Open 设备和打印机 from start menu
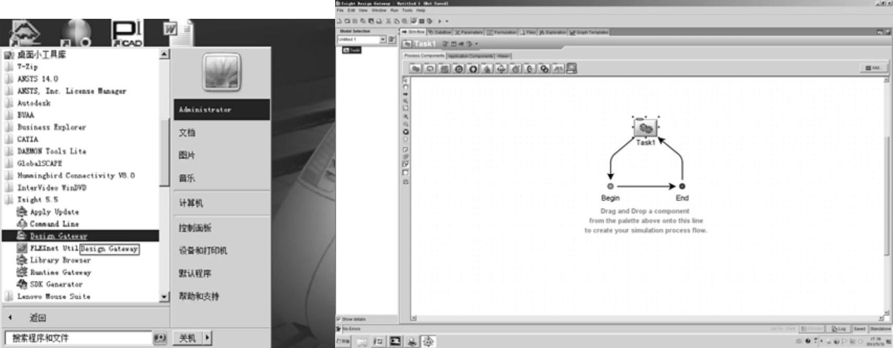893x348 pixels. [x=203, y=251]
